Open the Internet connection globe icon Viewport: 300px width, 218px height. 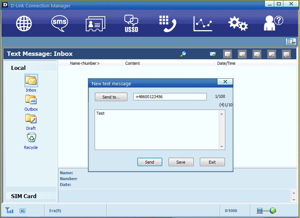pos(24,23)
